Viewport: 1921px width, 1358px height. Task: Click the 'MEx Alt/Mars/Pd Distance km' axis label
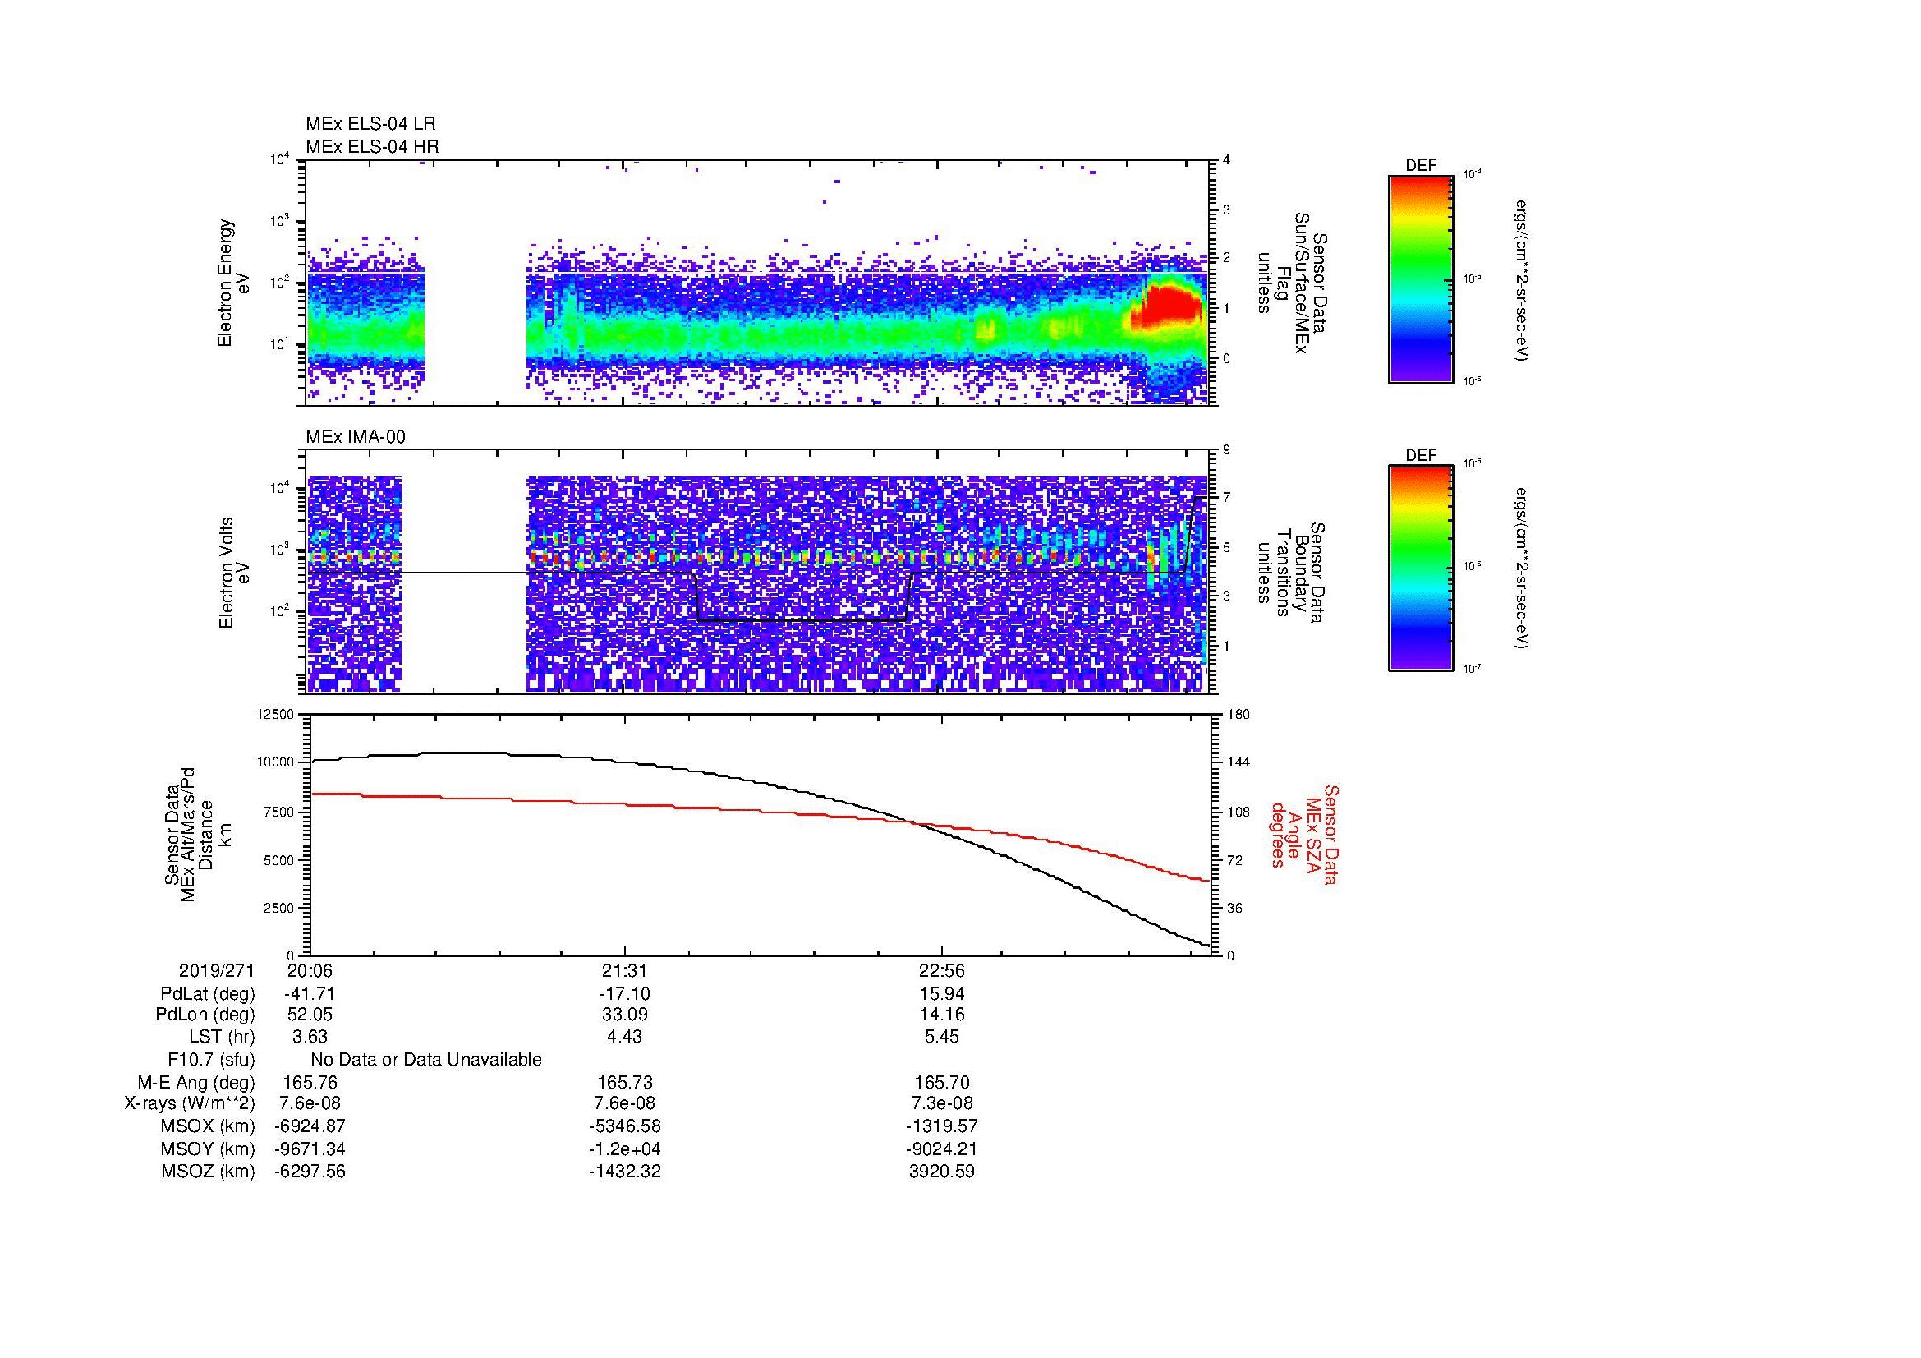197,834
